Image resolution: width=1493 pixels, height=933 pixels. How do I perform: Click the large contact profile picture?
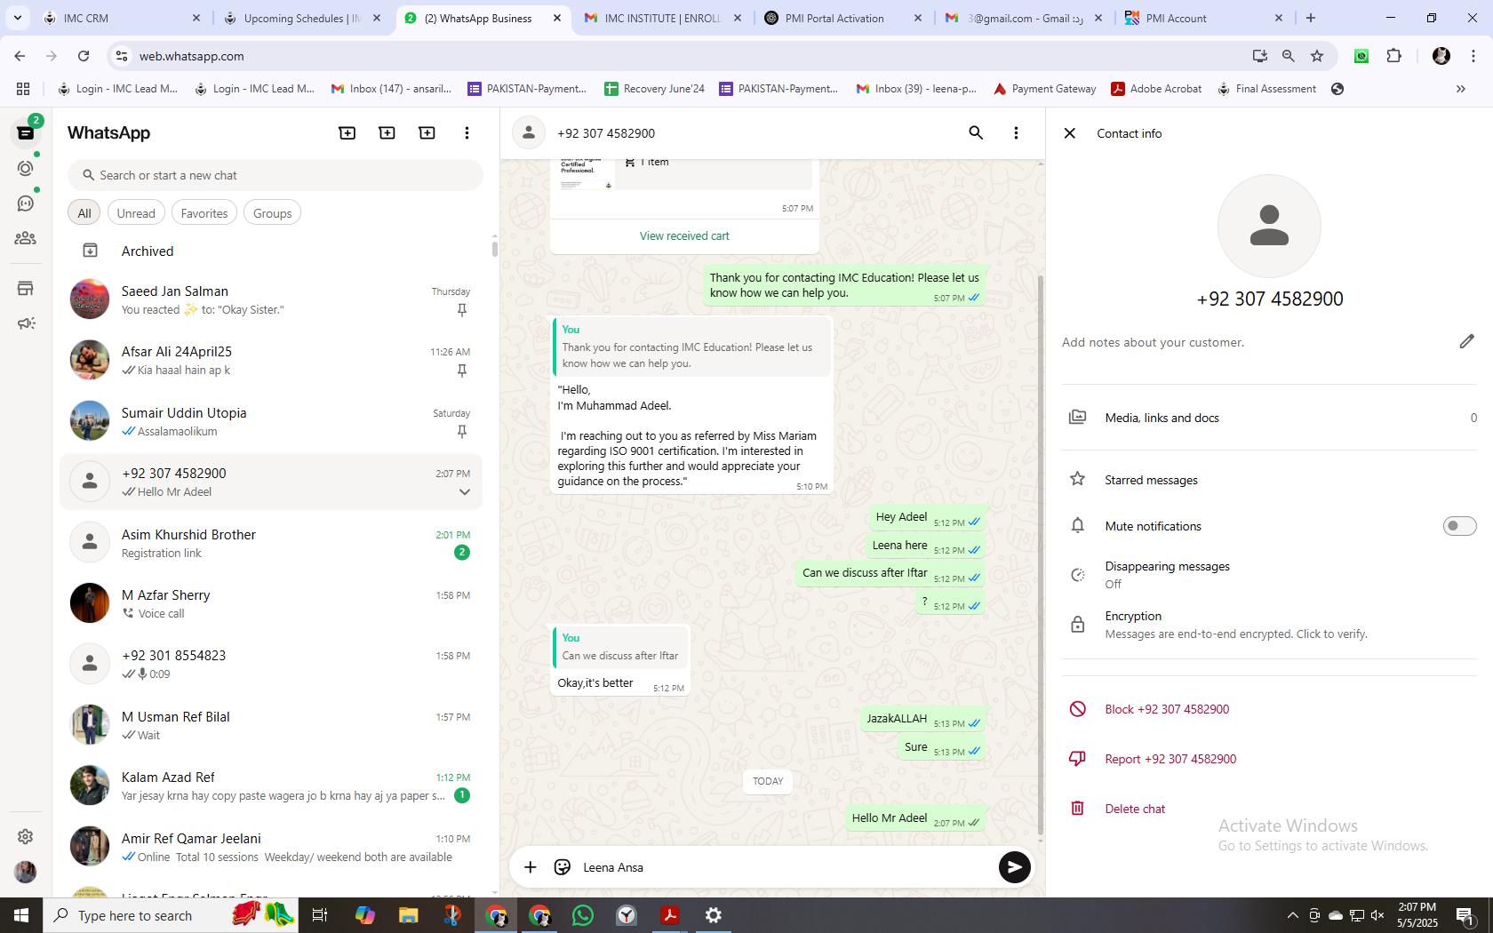(1269, 226)
